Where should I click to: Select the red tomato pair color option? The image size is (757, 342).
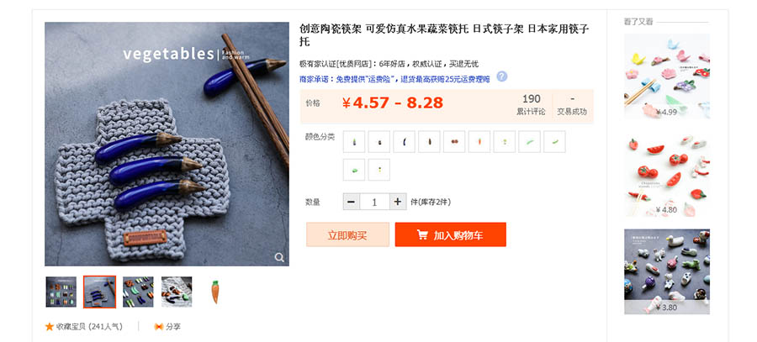pos(454,142)
